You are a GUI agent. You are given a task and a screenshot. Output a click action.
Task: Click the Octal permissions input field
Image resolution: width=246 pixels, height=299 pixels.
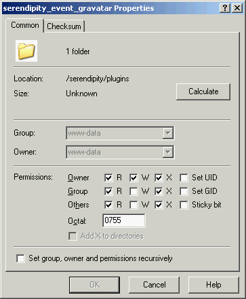(x=124, y=220)
